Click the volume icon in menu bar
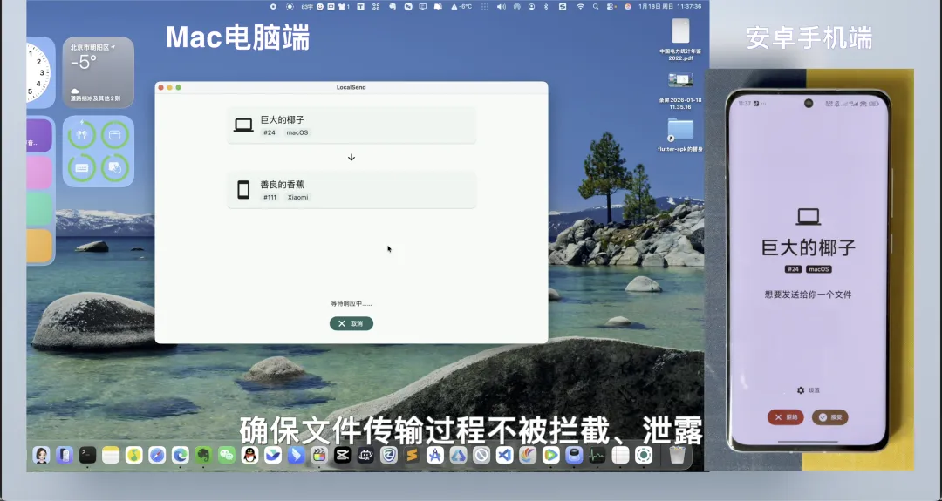 [501, 7]
